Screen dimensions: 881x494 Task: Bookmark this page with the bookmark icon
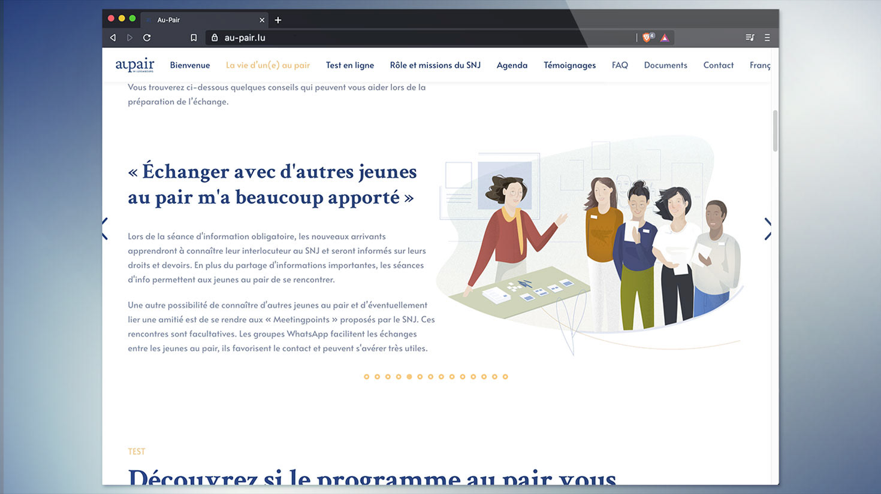(194, 38)
